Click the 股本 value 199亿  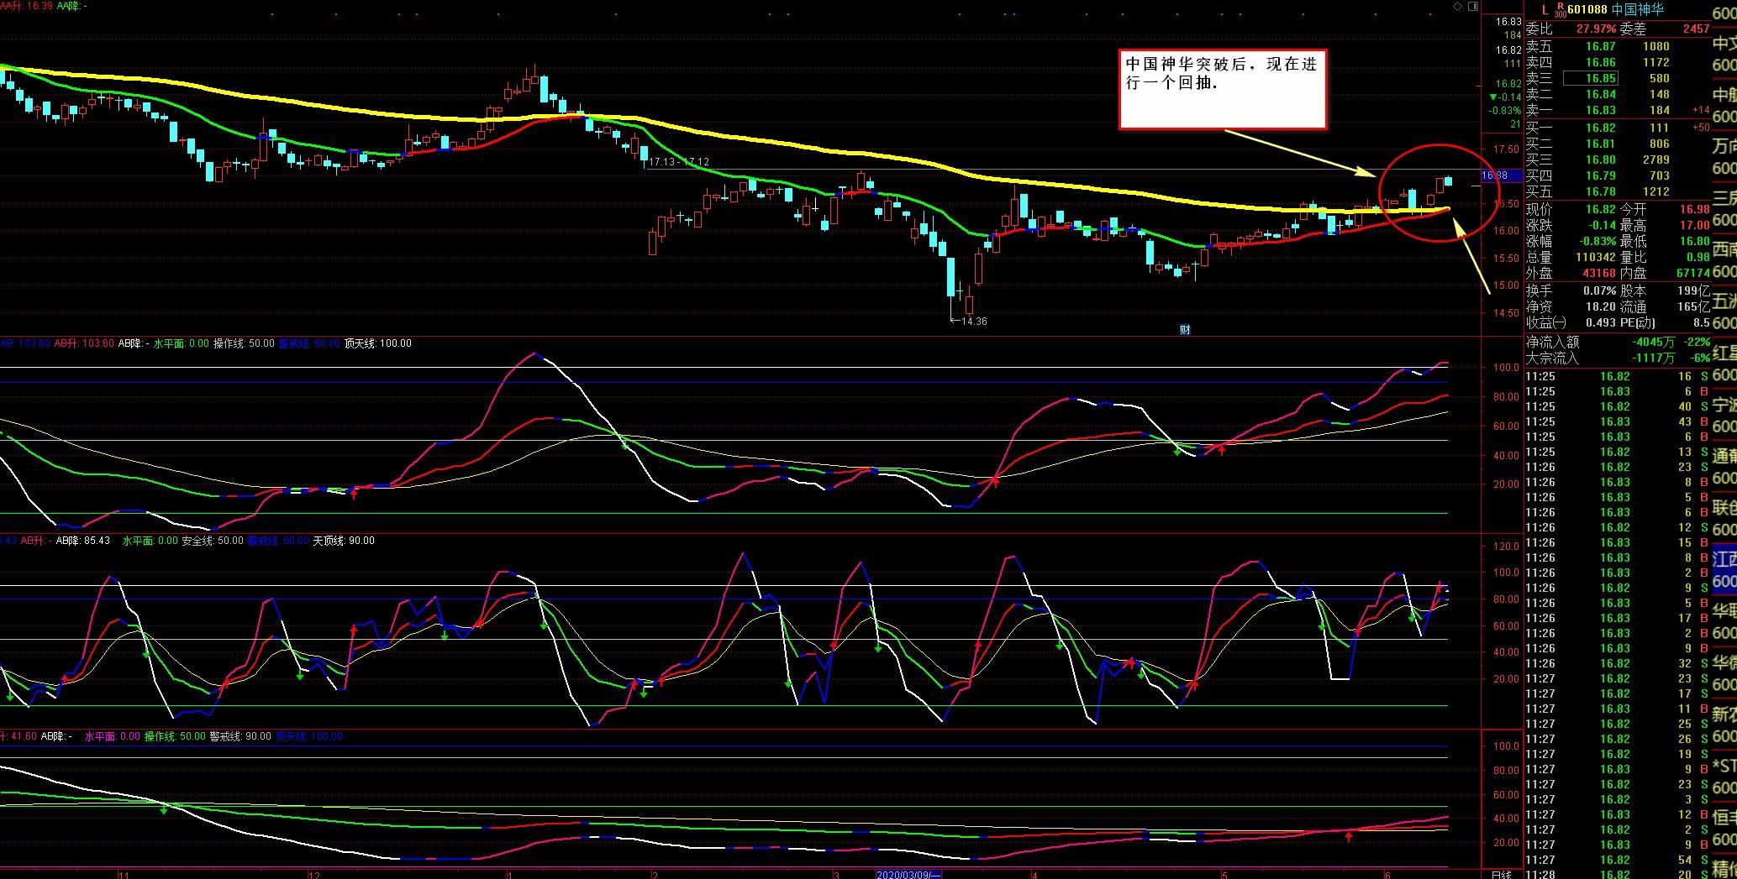click(1694, 290)
